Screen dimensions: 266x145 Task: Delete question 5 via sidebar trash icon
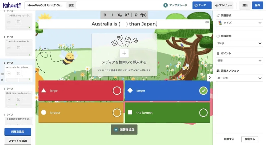2,80
